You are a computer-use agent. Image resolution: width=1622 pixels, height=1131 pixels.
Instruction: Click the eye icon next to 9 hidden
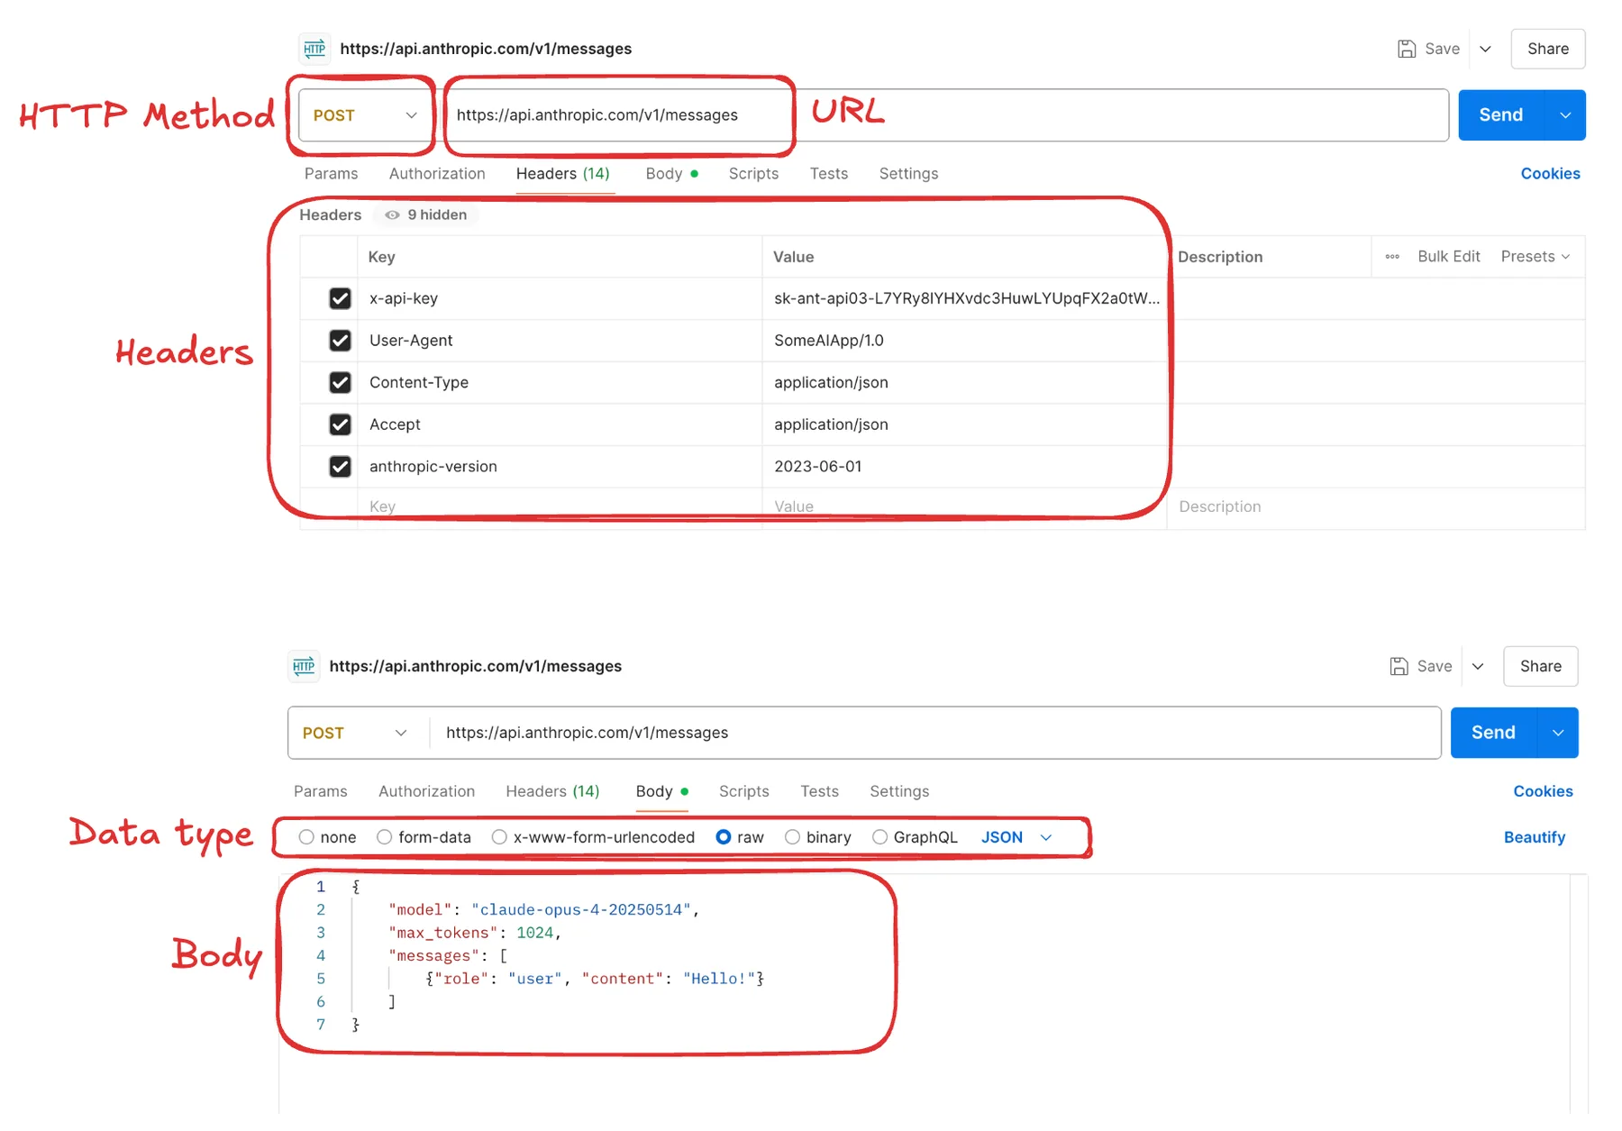coord(392,215)
